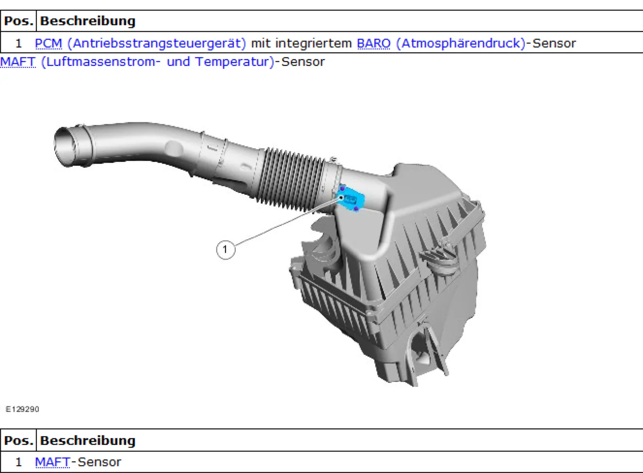This screenshot has height=473, width=643.
Task: Click the MAFT link in bottom table
Action: point(52,462)
